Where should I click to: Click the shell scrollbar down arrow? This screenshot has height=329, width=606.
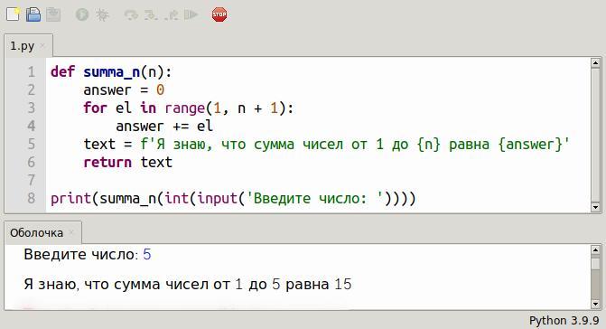click(x=595, y=304)
